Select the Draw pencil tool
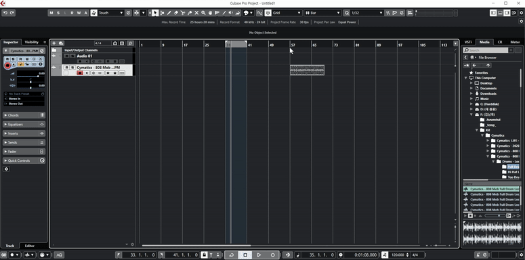This screenshot has height=260, width=525. pyautogui.click(x=169, y=13)
